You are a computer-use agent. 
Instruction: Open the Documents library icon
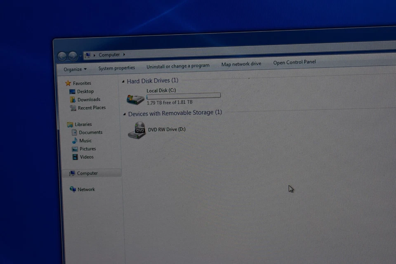point(74,132)
